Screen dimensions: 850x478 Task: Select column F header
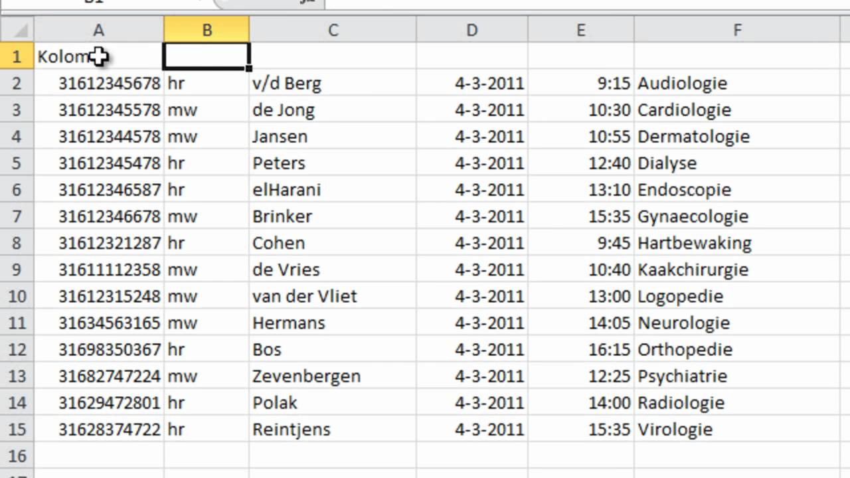[x=737, y=30]
